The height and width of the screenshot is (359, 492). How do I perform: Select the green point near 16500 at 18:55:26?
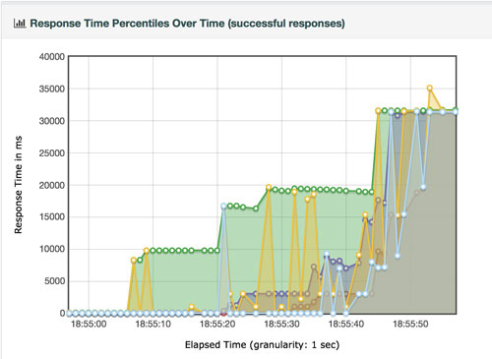click(x=256, y=209)
